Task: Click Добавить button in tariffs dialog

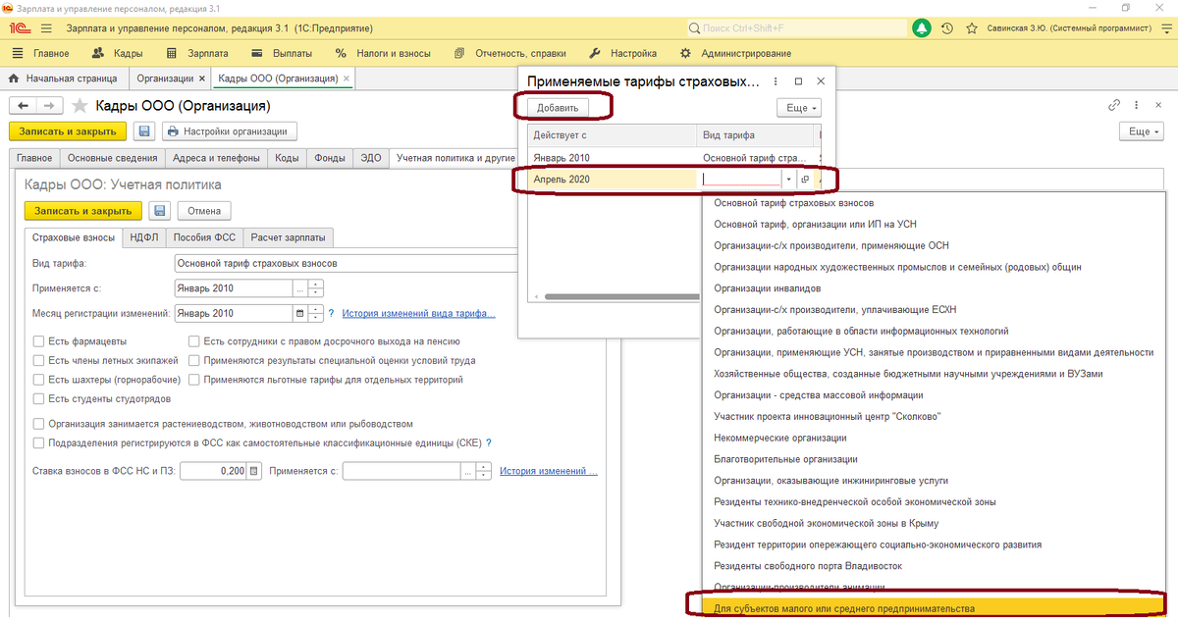Action: pos(558,108)
